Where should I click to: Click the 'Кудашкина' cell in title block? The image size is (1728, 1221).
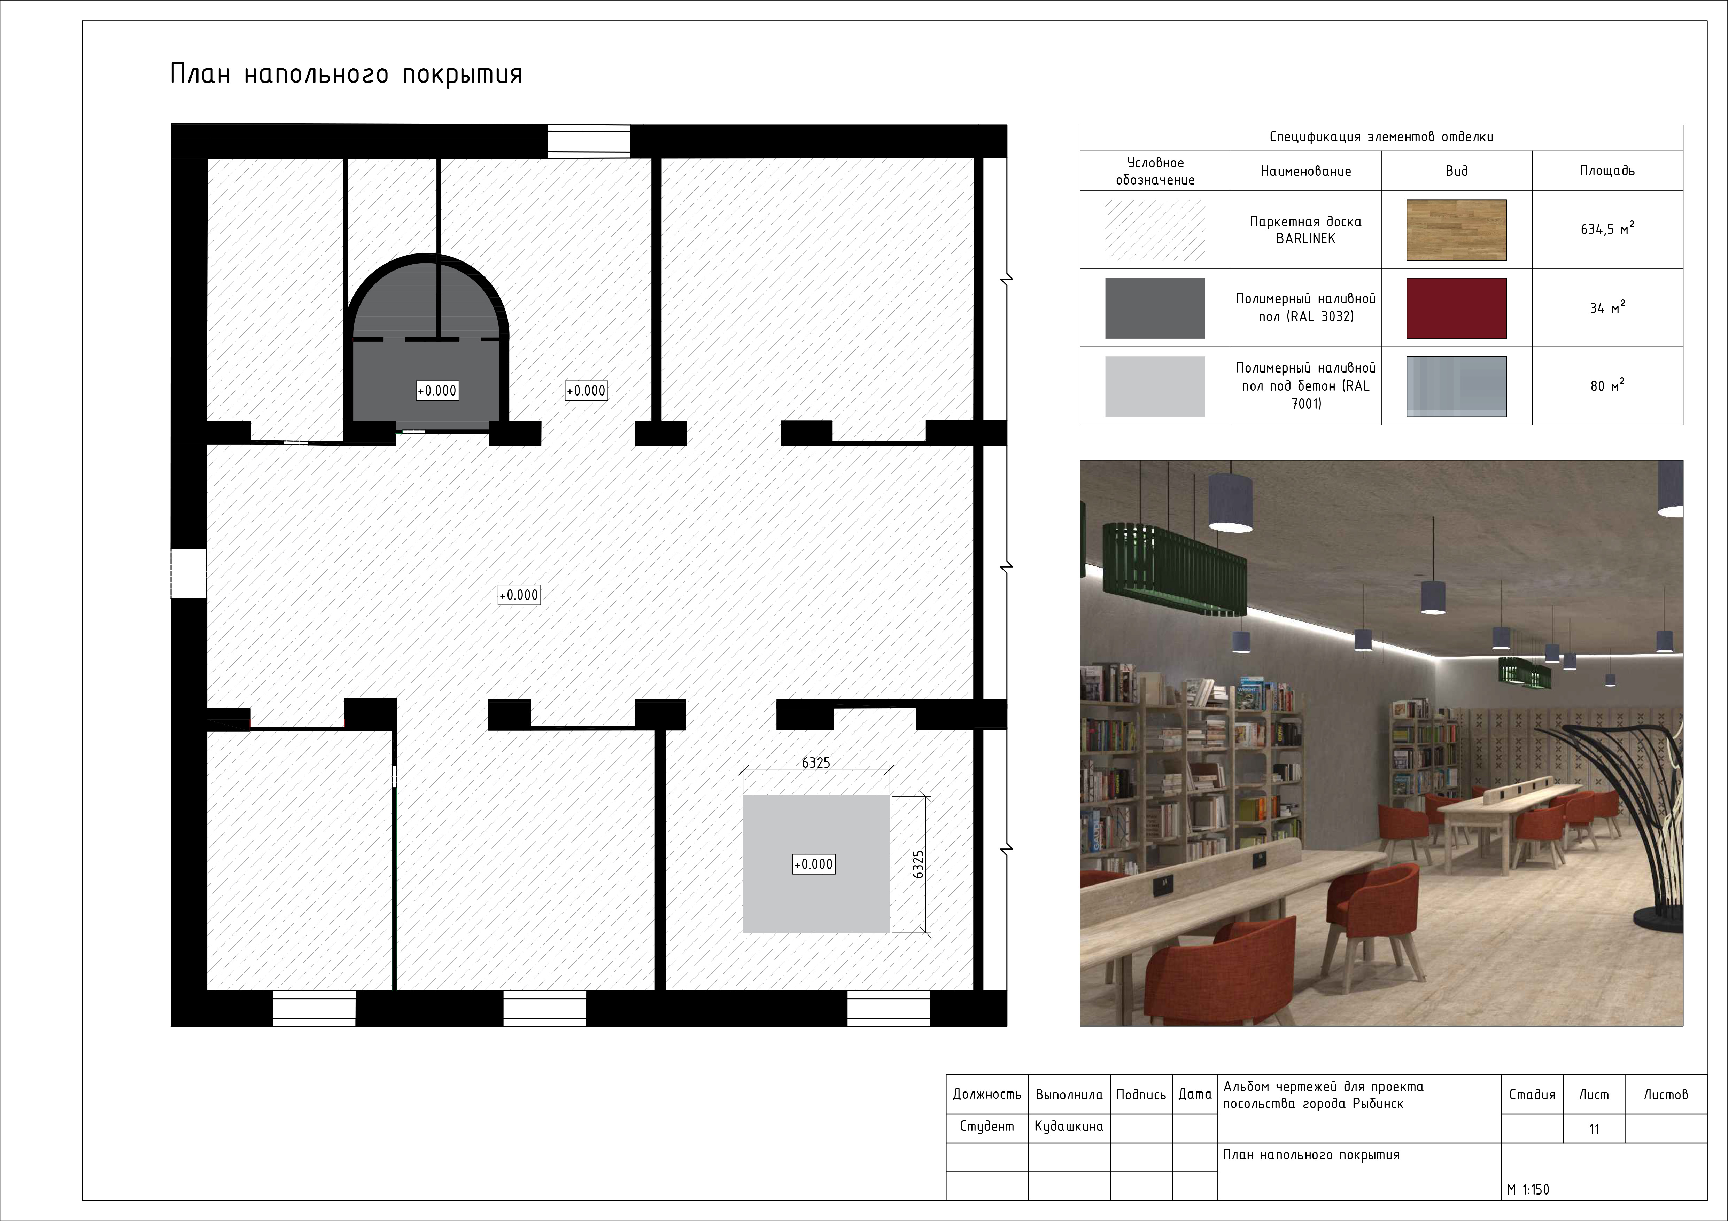click(x=1069, y=1126)
